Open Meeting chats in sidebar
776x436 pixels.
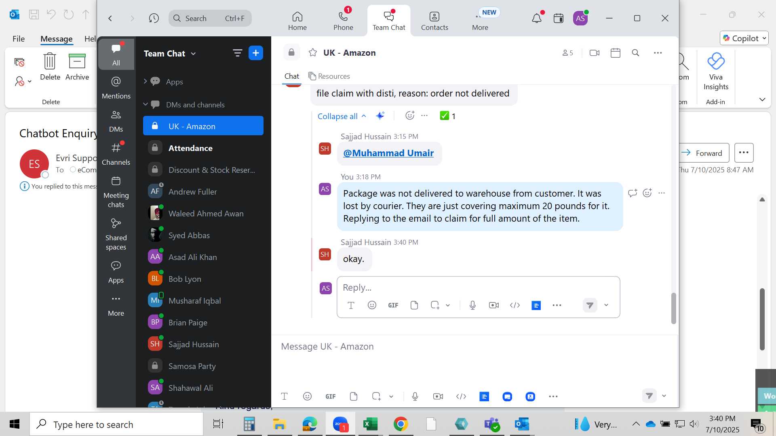pos(116,192)
